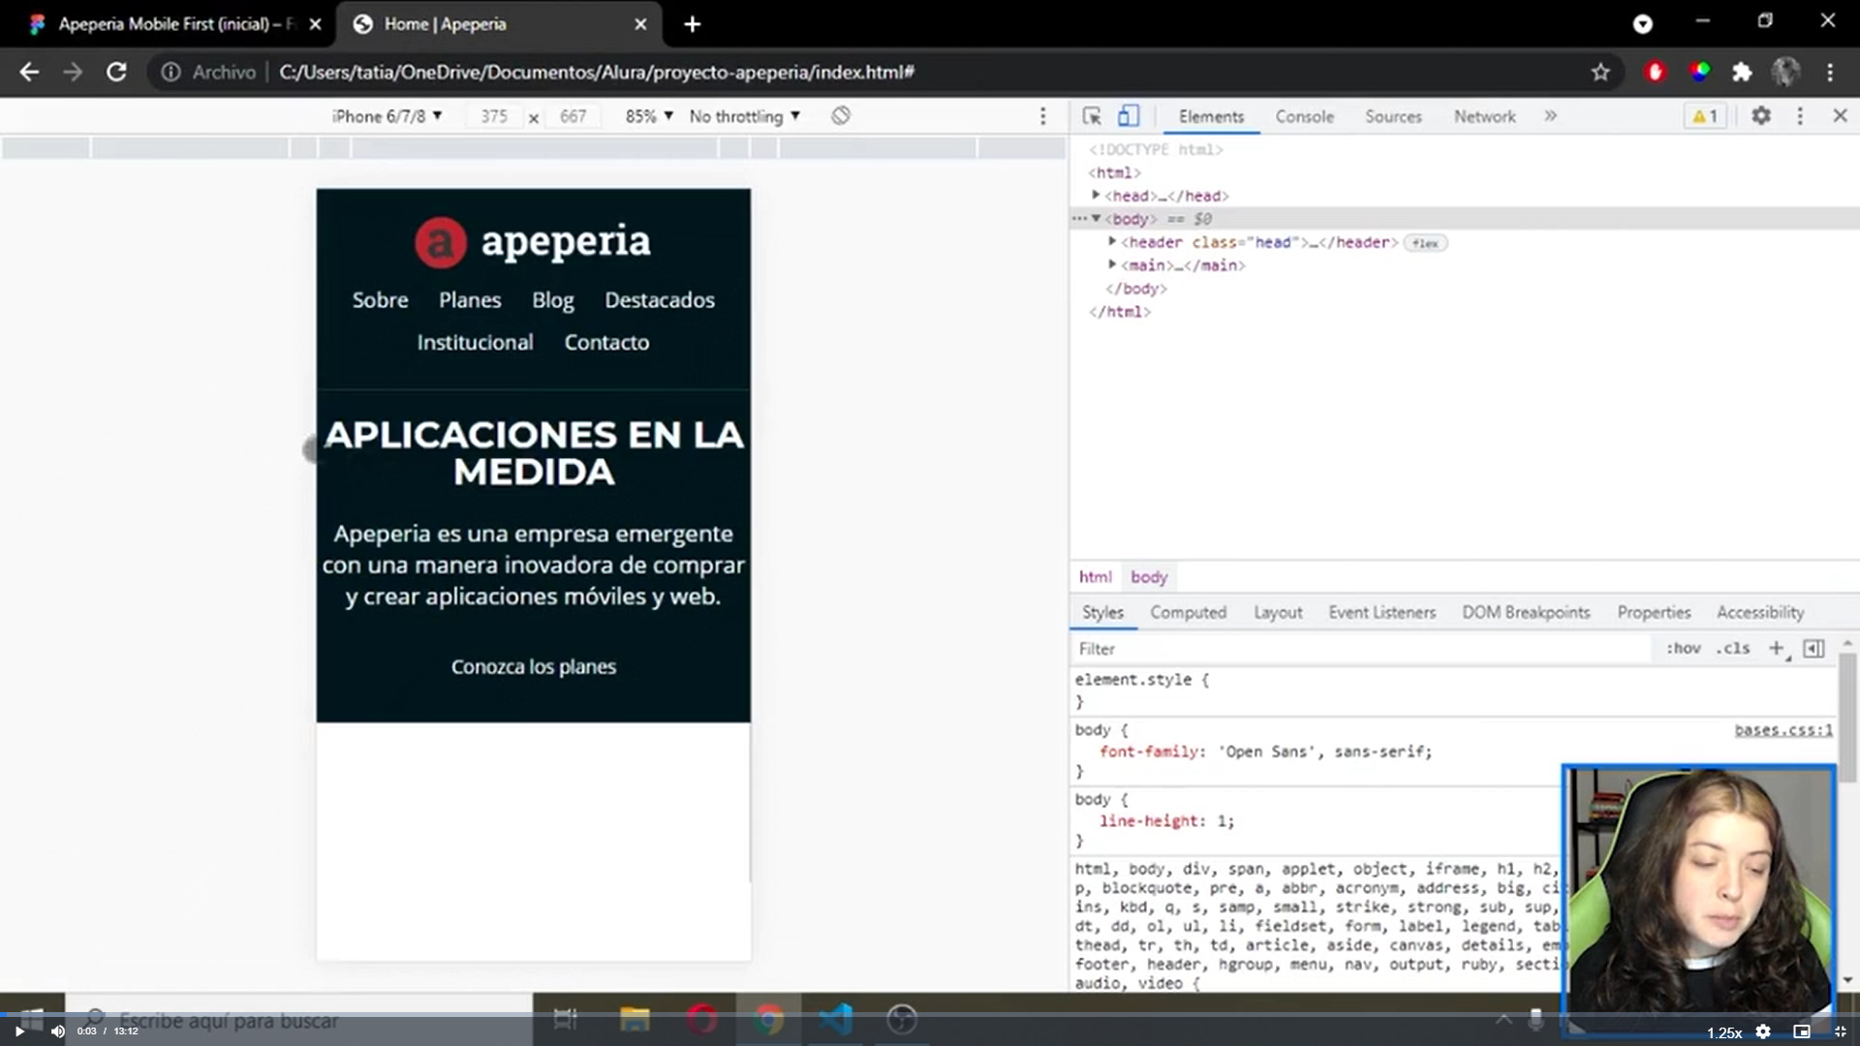Close the Home | Apeperia tab
This screenshot has width=1860, height=1046.
640,24
